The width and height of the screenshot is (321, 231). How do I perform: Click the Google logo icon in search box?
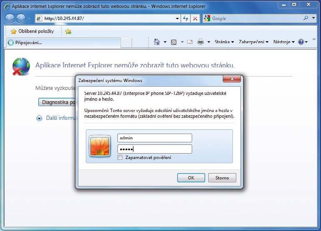[207, 18]
